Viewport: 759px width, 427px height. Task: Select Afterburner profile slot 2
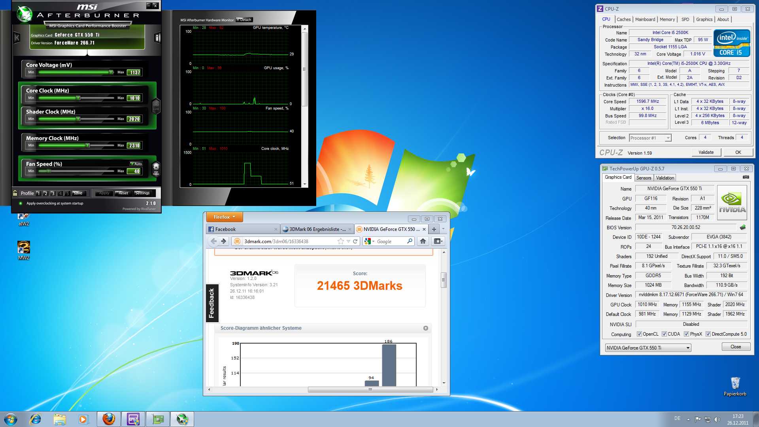point(45,193)
